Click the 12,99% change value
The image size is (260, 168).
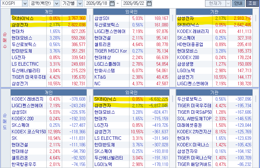(54, 132)
